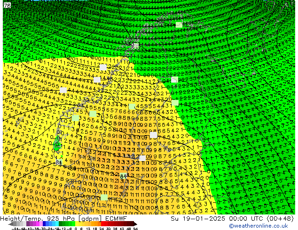Click the Su 19-01-2025 date label
The height and width of the screenshot is (230, 298).
(x=199, y=219)
